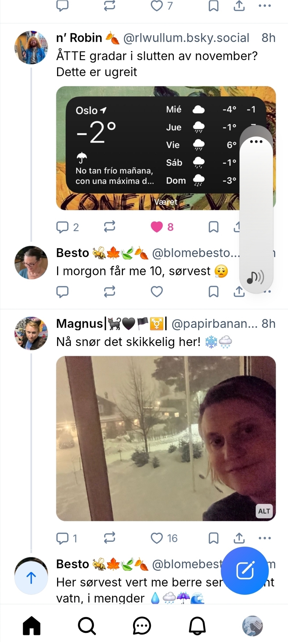Reply to n' Robin's weather post

pos(62,227)
